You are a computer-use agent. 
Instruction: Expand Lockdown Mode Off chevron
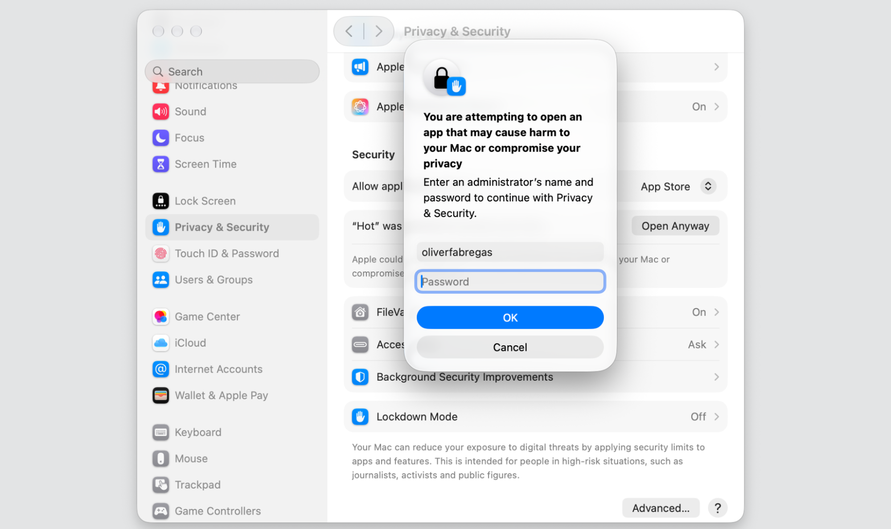(x=716, y=417)
